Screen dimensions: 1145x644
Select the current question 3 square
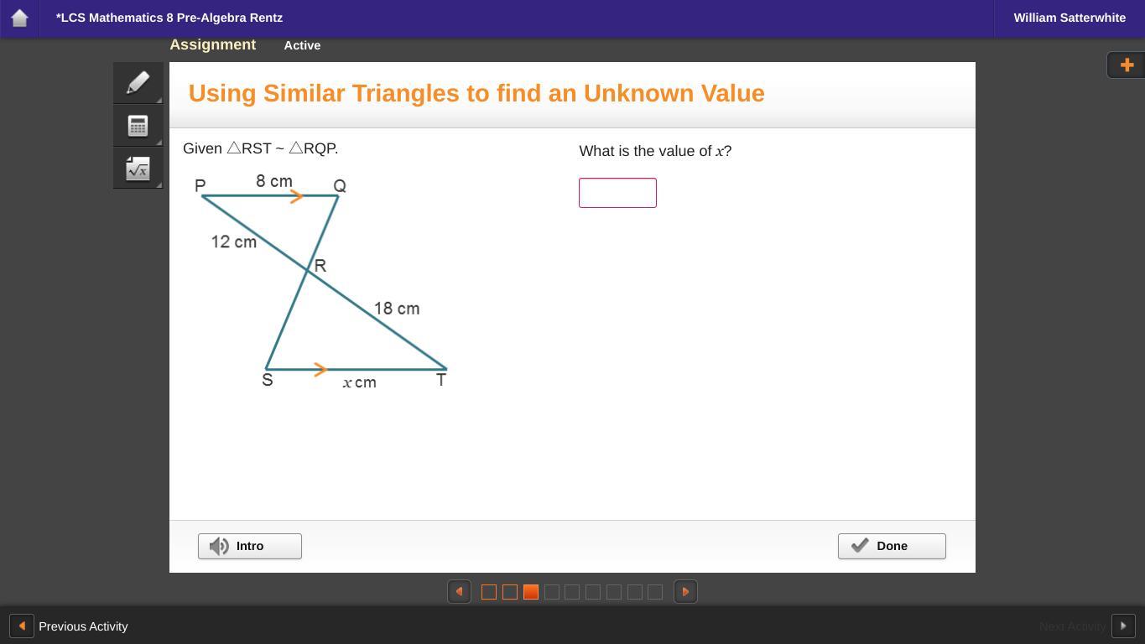531,592
